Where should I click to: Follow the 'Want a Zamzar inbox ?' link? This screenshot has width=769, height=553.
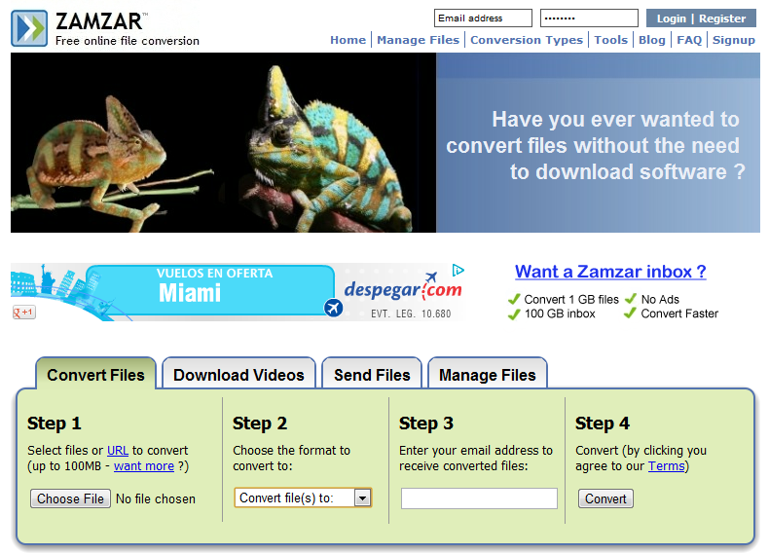pos(610,272)
